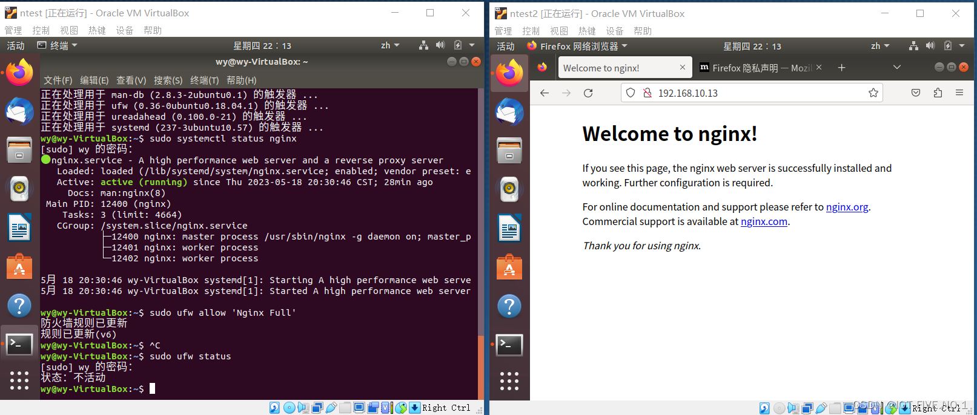Go forward in Firefox
This screenshot has height=415, width=977.
tap(566, 93)
